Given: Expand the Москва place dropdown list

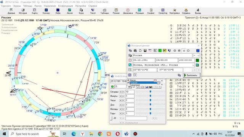Looking at the screenshot, I should 193,65.
